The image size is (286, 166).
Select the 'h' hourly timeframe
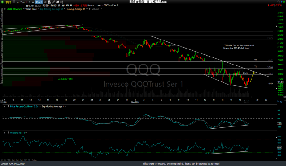(x=27, y=2)
